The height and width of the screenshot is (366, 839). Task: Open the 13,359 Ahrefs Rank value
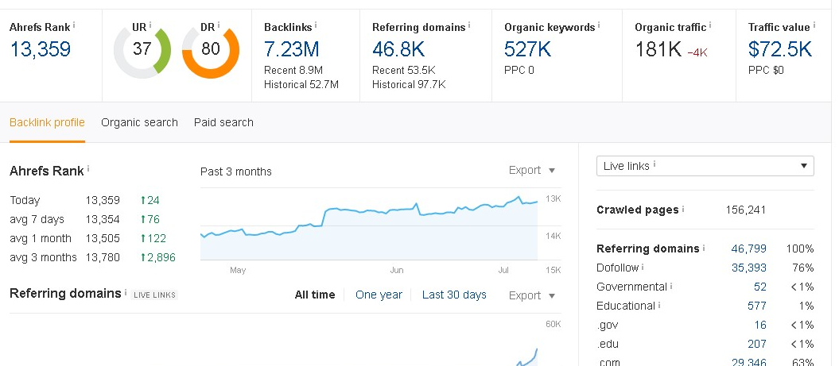41,49
